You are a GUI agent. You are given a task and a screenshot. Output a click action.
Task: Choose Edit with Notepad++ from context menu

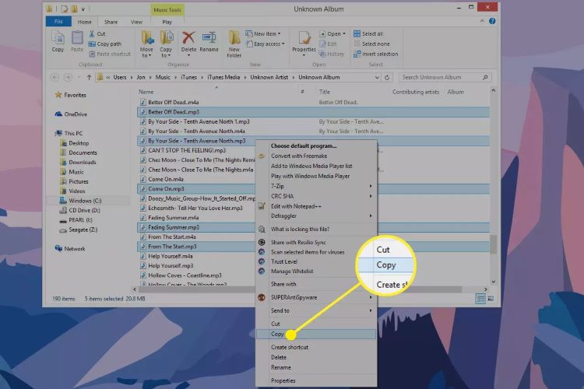(x=298, y=206)
